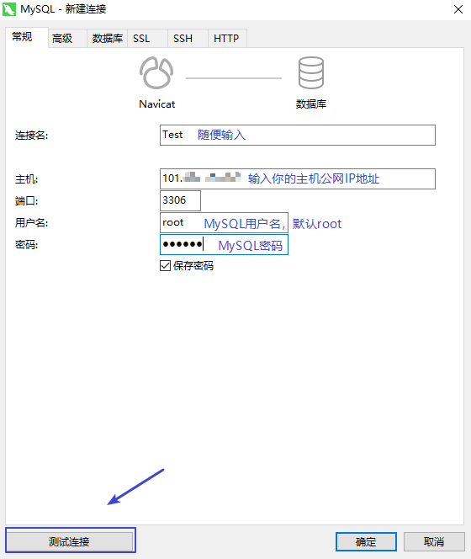
Task: Click the 端口 field showing 3306
Action: coord(180,200)
